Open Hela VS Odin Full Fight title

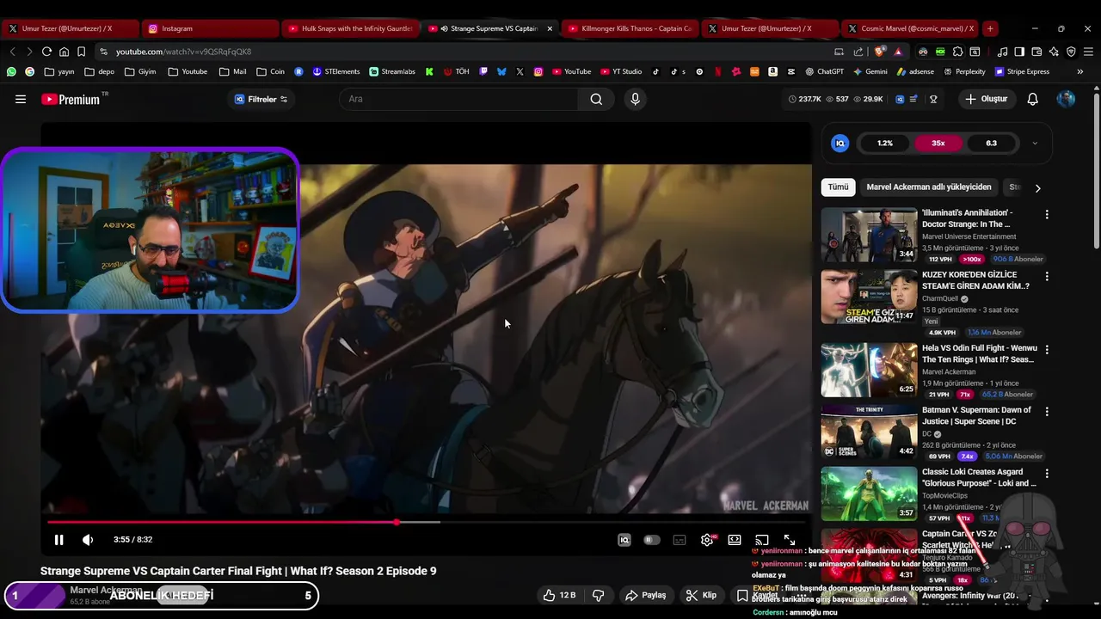979,353
